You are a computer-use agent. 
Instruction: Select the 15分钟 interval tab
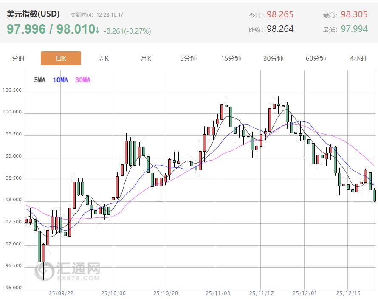tap(231, 59)
